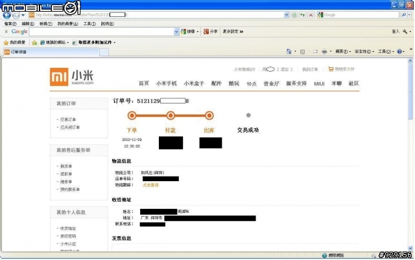The image size is (415, 260).
Task: Click the Xiaomi MI orange logo
Action: click(x=59, y=77)
